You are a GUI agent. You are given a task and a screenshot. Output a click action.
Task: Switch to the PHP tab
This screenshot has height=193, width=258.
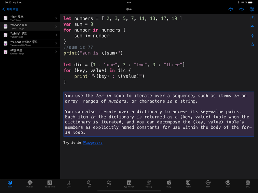pos(208,184)
